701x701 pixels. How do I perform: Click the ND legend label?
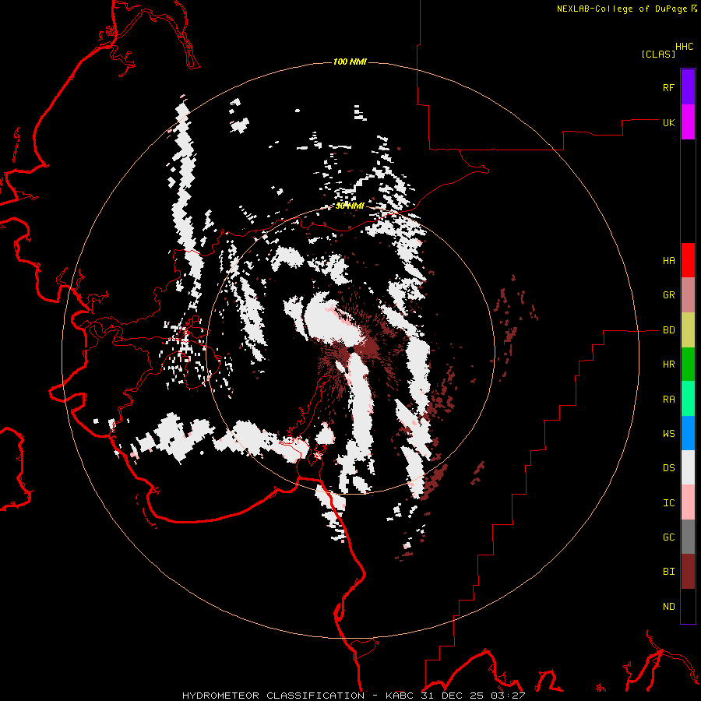tap(668, 607)
